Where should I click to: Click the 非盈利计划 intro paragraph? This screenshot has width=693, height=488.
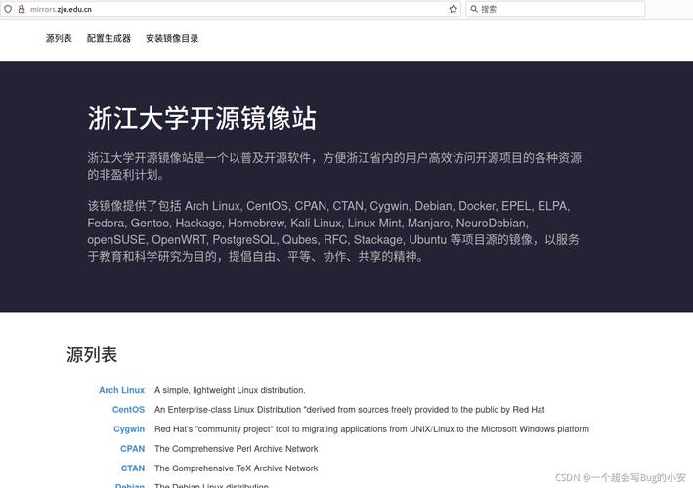(334, 166)
